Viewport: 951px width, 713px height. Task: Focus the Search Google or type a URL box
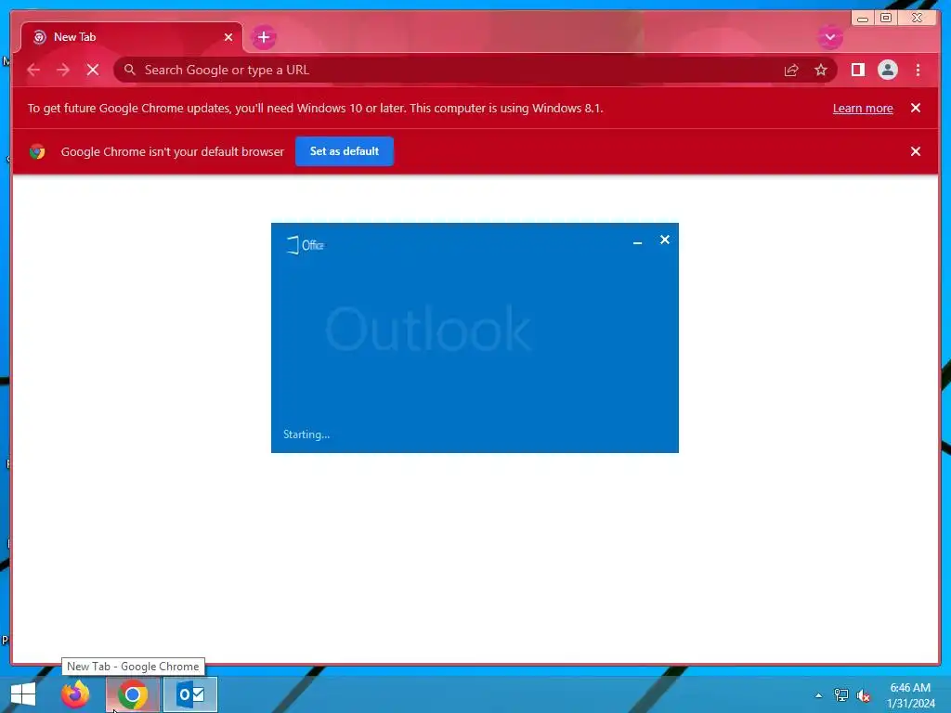(x=475, y=70)
